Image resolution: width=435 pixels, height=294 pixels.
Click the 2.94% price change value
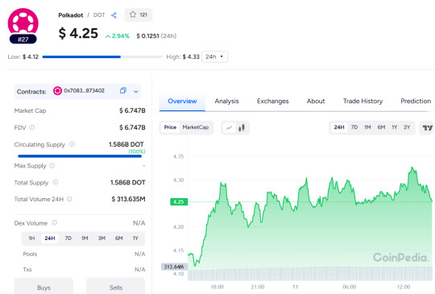(x=118, y=36)
